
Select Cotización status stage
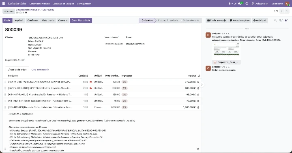(147, 20)
